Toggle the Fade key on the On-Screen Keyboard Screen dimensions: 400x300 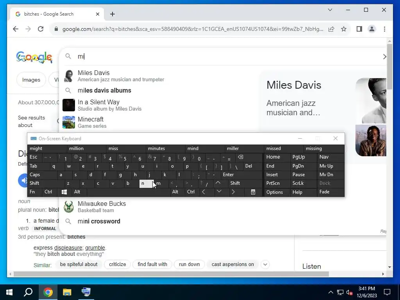pyautogui.click(x=330, y=192)
